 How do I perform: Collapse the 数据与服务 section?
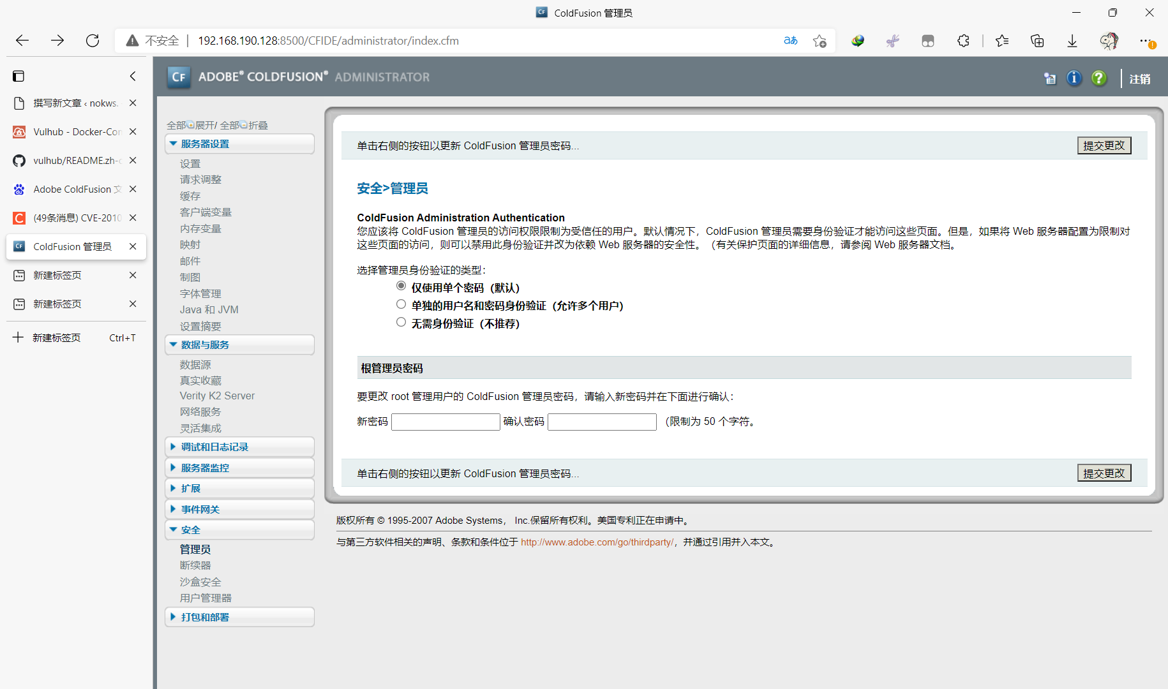click(x=205, y=344)
